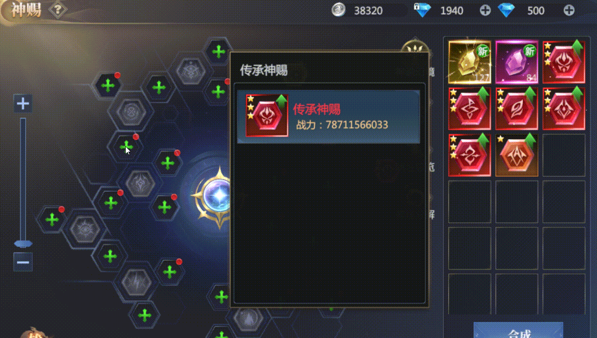Select the 传承神赐 entry in the popup list
The height and width of the screenshot is (338, 597).
[x=328, y=116]
